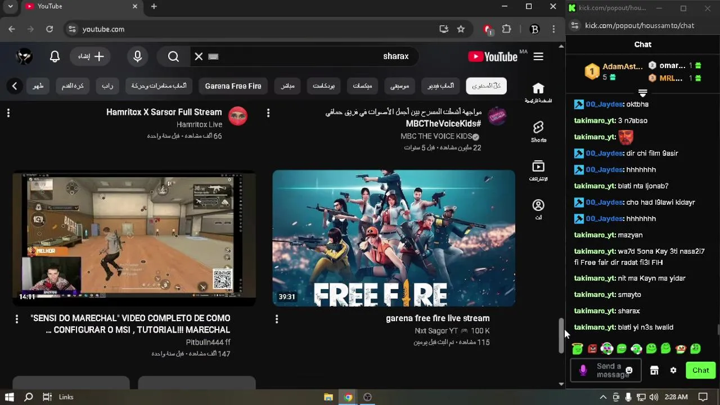Click the YouTube logo
The height and width of the screenshot is (405, 720).
click(x=493, y=56)
